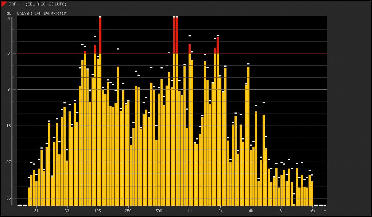Click the red triangle icon beside GRP-1
372x217 pixels.
[x=3, y=4]
